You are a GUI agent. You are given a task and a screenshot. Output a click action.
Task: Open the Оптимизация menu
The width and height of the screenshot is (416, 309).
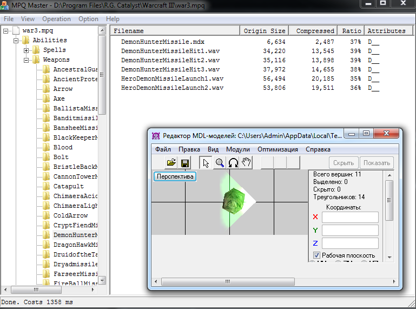(278, 149)
